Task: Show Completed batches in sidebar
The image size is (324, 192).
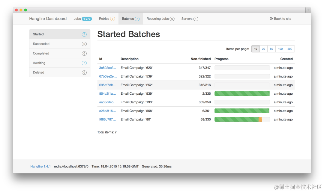Action: tap(60, 53)
